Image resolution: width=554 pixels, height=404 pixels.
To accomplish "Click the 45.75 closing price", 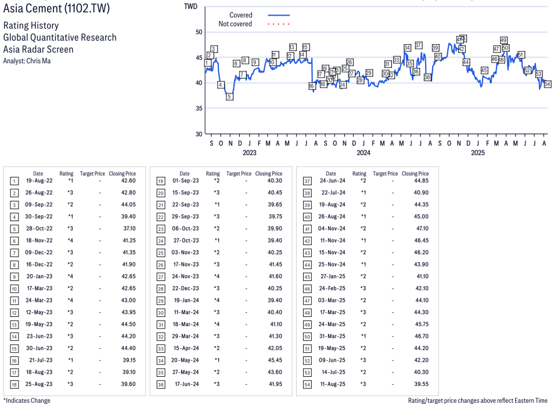I will [422, 324].
